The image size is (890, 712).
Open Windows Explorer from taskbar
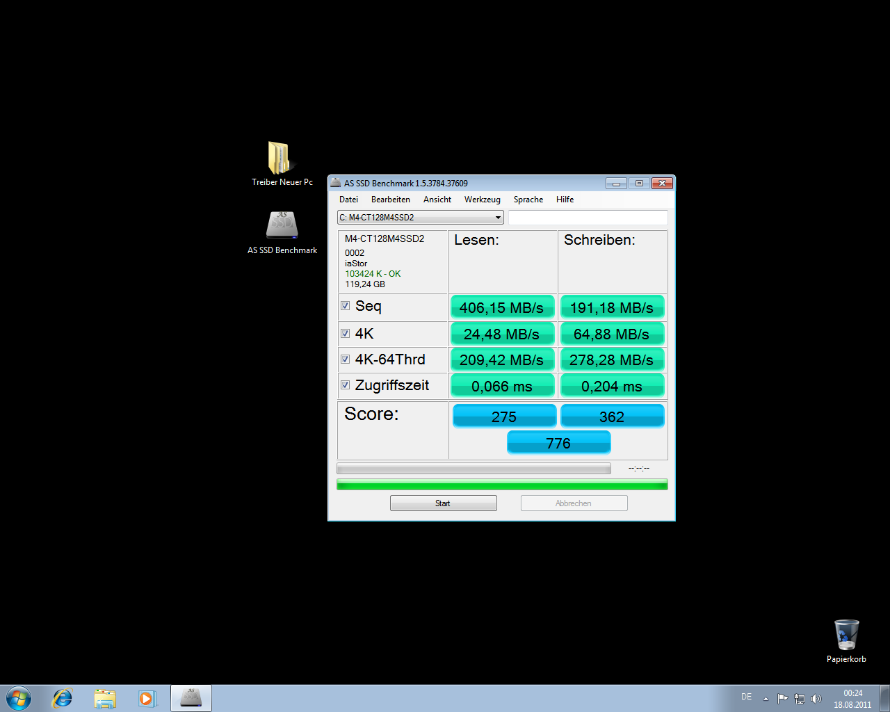pyautogui.click(x=105, y=698)
